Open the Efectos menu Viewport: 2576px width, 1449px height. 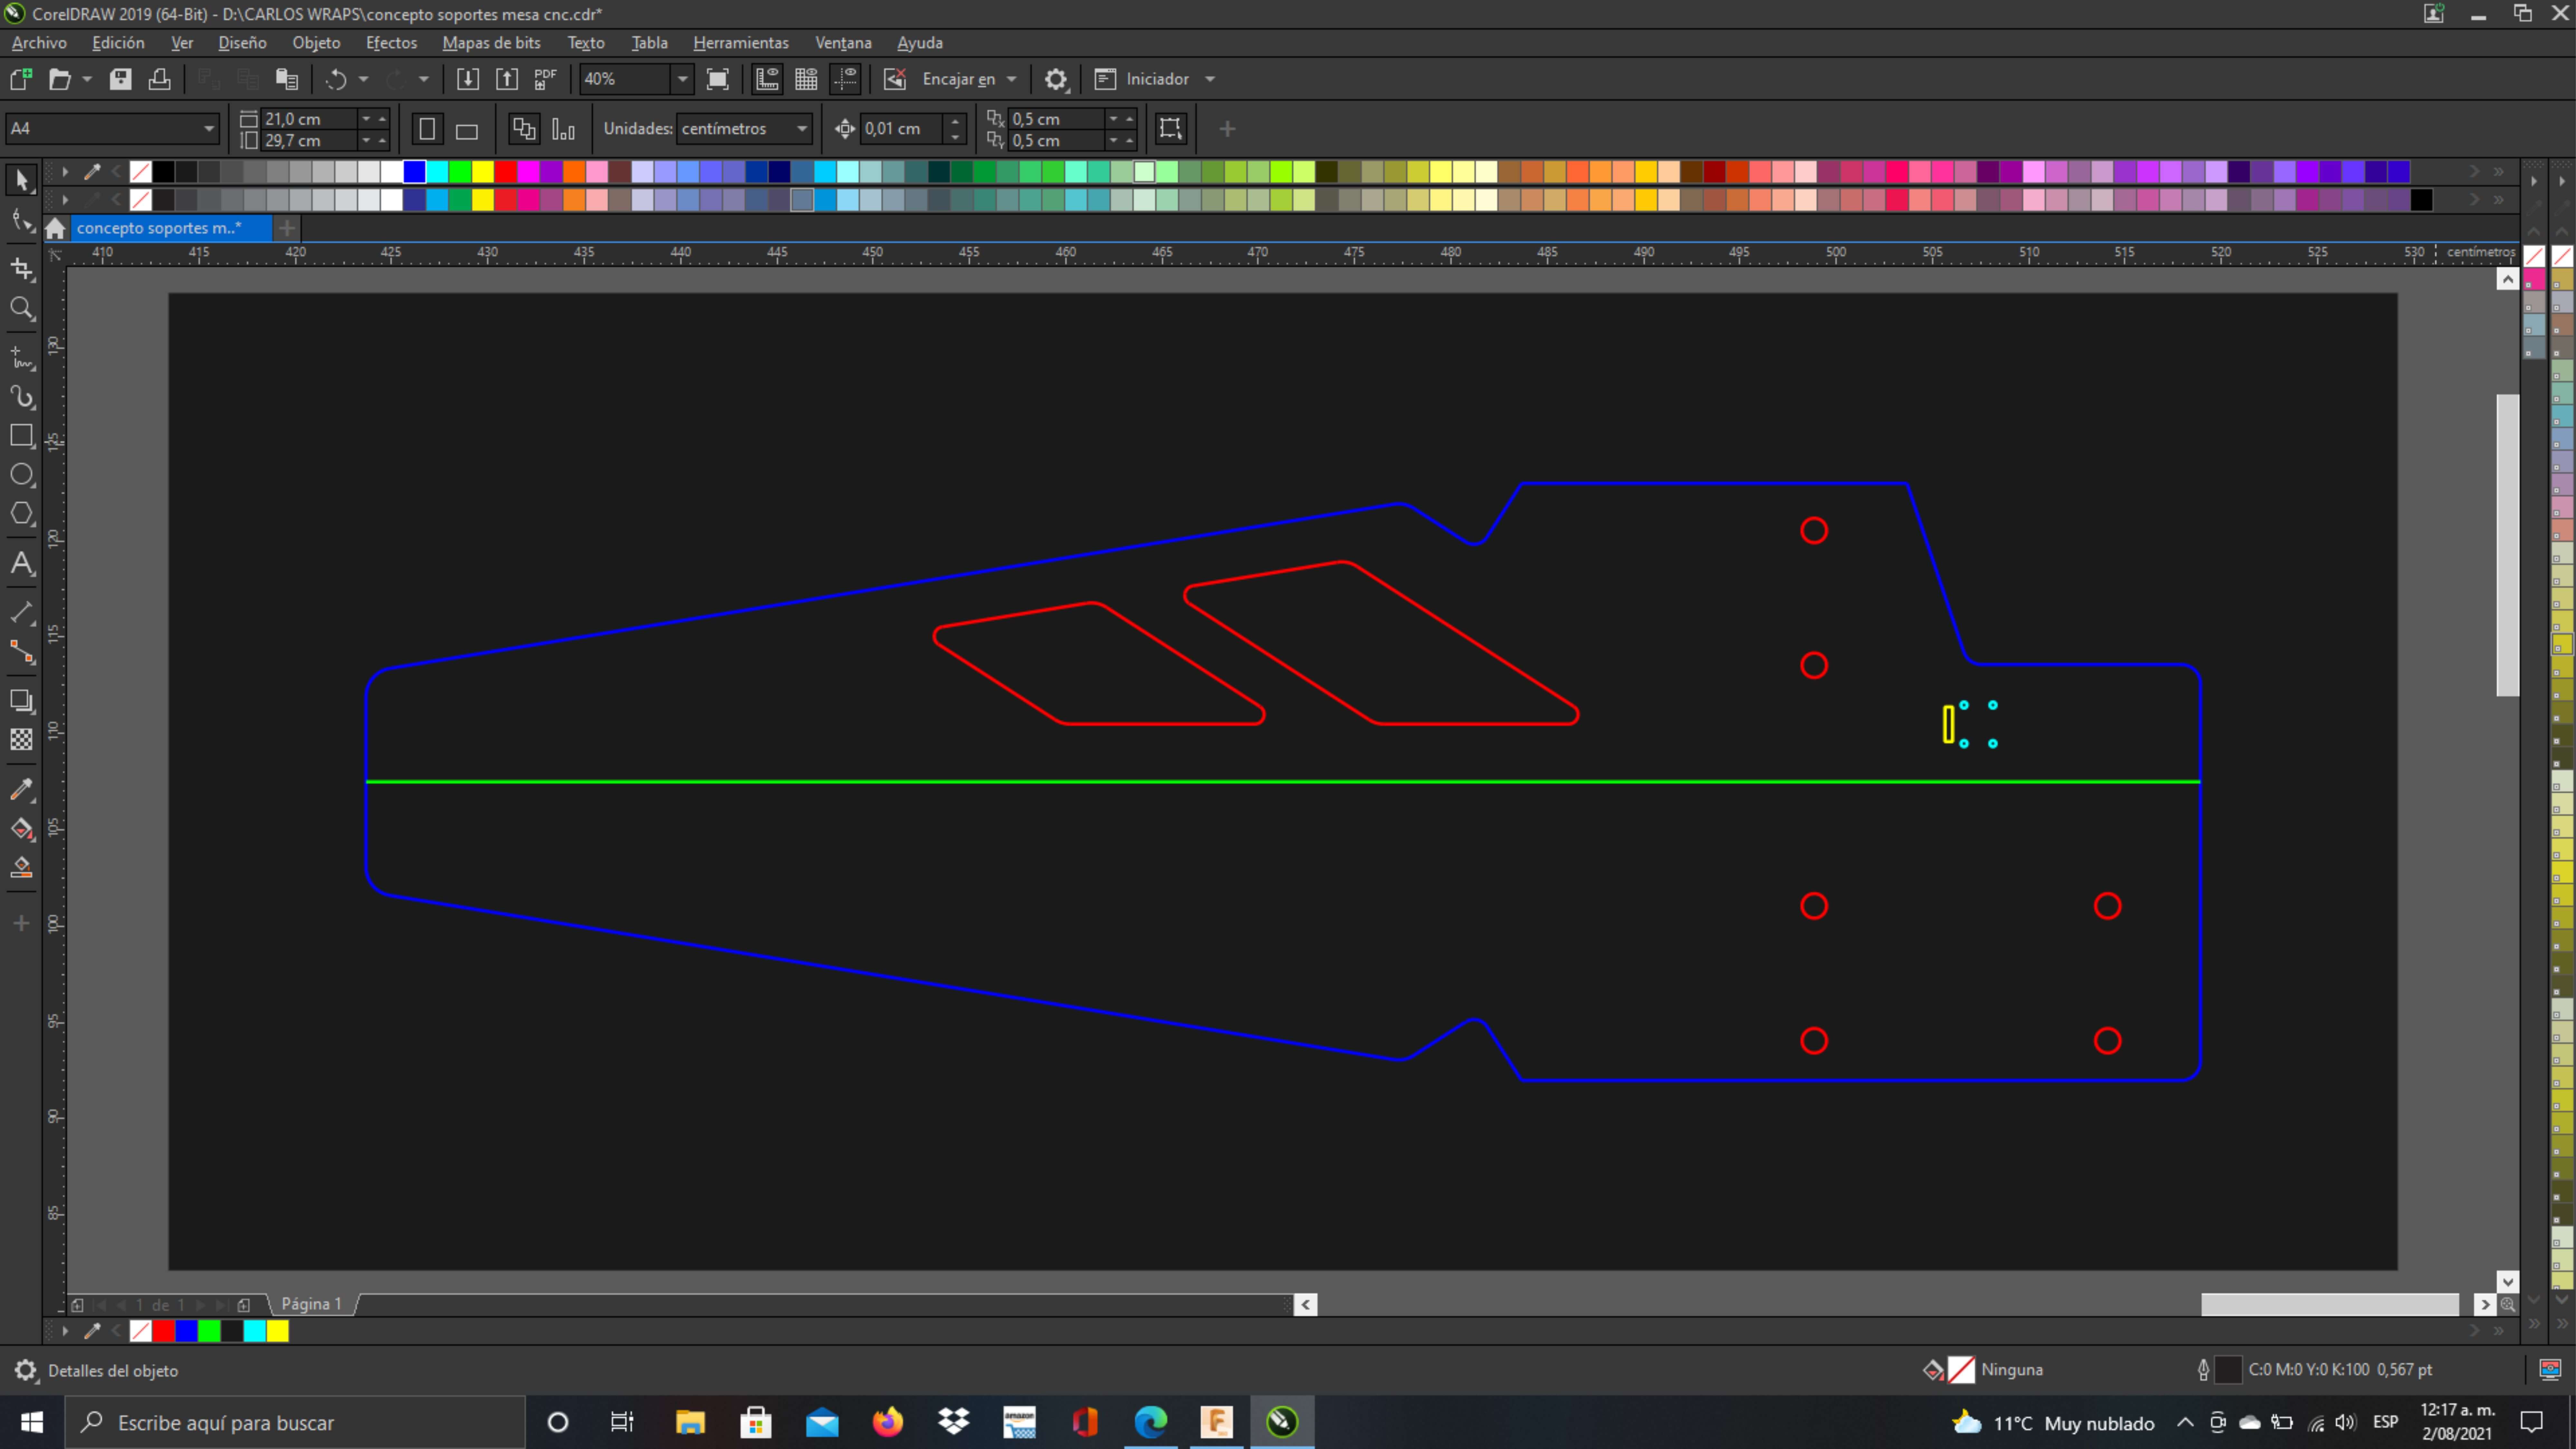tap(391, 43)
